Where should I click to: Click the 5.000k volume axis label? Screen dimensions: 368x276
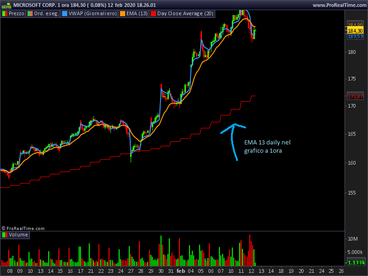(355, 252)
